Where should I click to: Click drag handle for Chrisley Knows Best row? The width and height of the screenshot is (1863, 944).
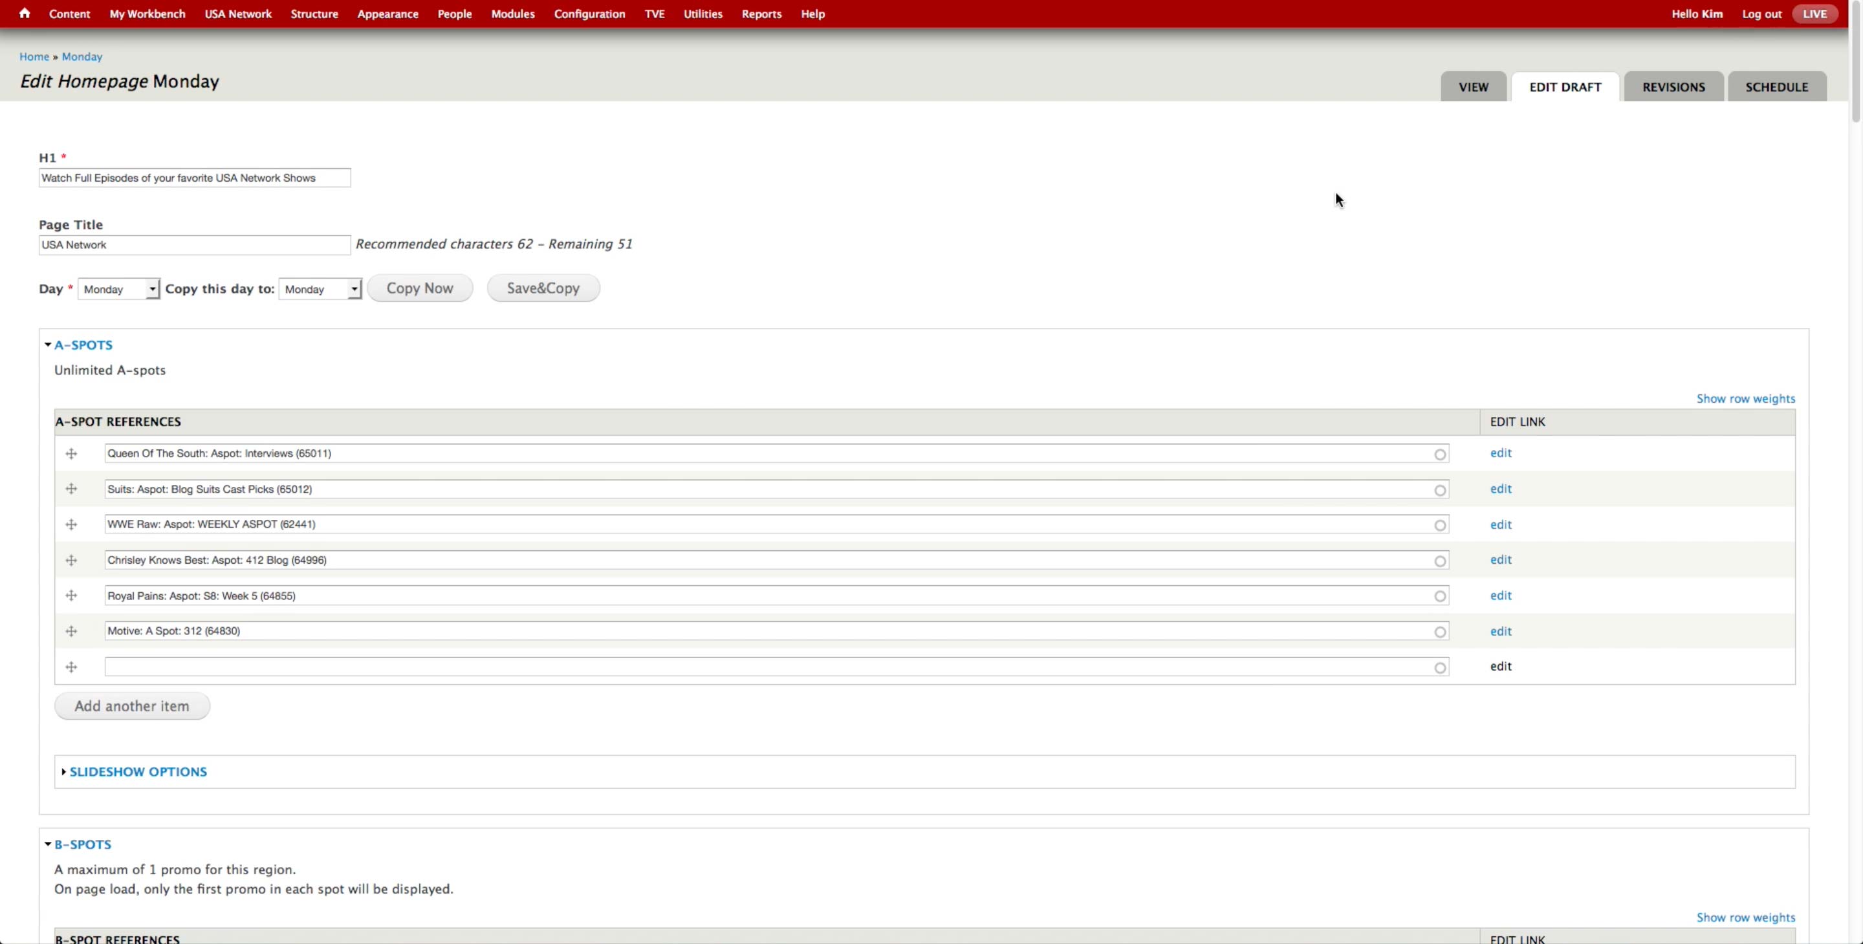[x=71, y=560]
